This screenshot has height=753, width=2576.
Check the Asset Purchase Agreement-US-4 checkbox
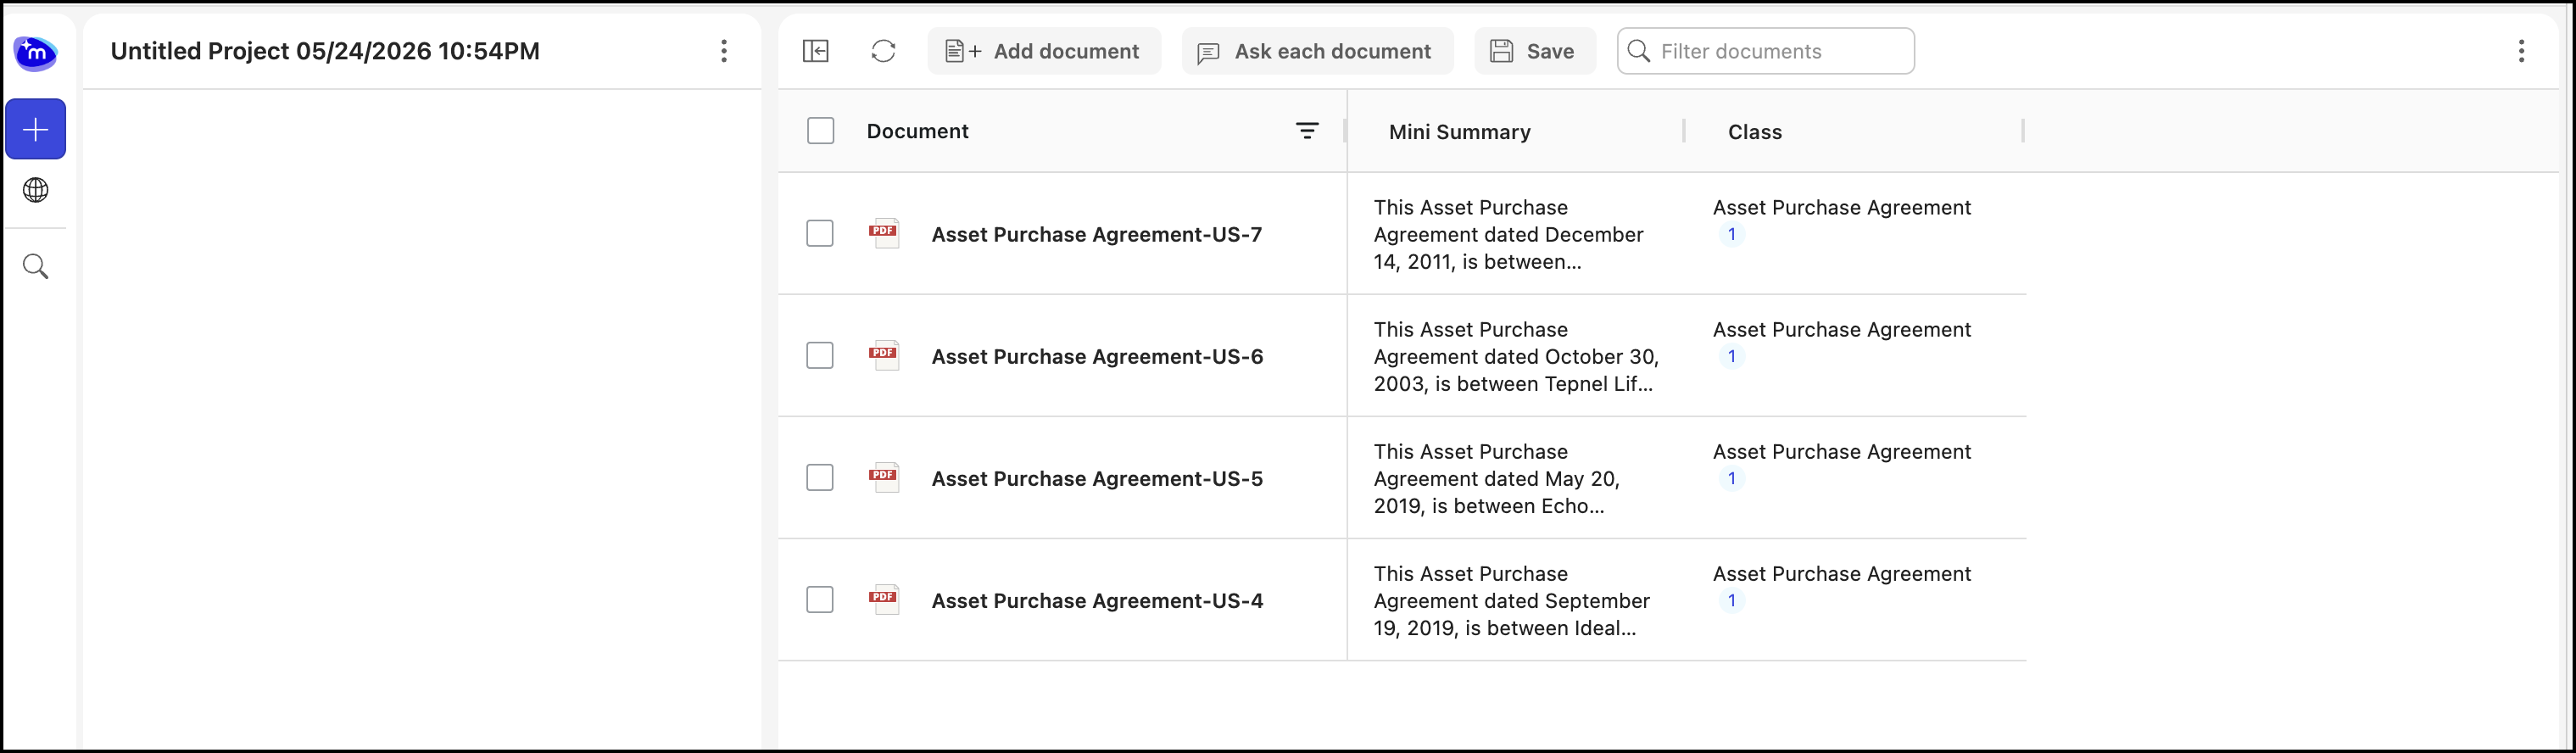click(820, 599)
